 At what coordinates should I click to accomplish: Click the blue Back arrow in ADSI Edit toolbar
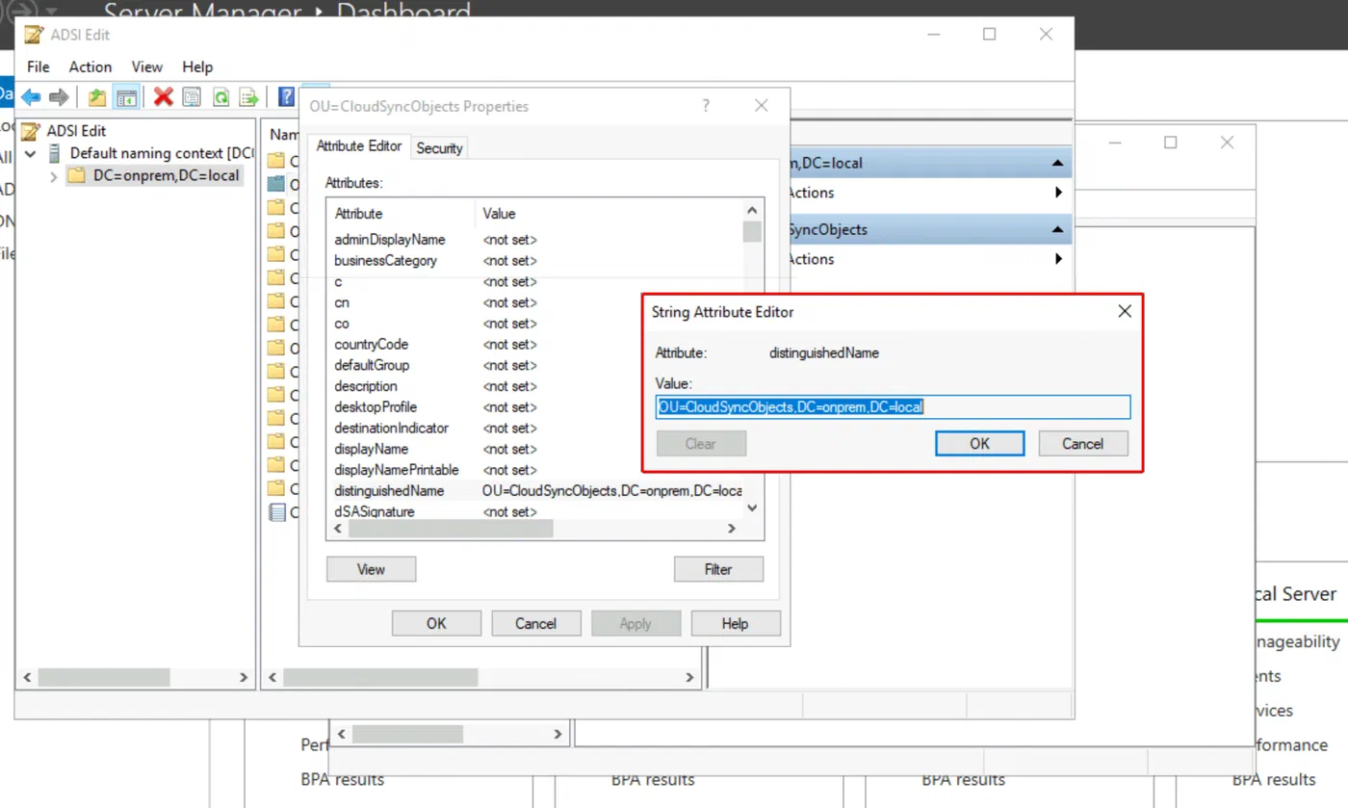[x=31, y=96]
